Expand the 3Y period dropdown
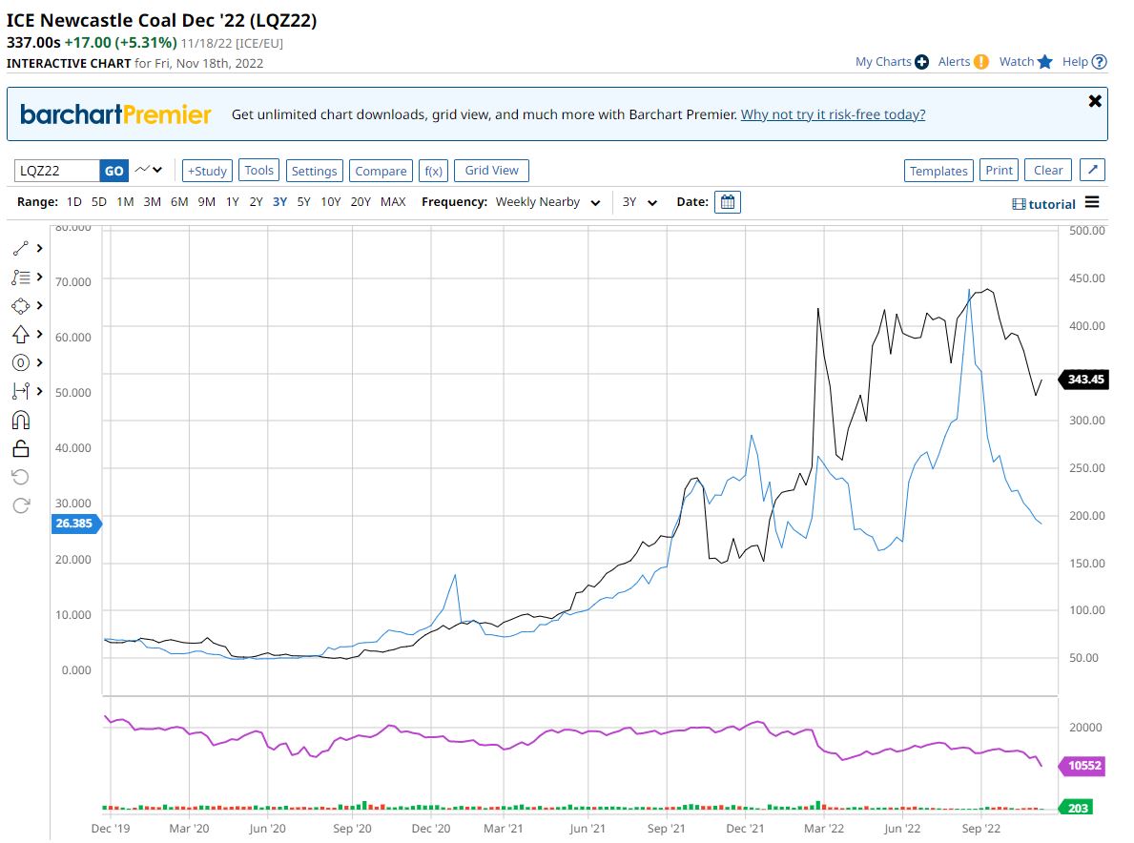Image resolution: width=1134 pixels, height=843 pixels. [x=640, y=202]
